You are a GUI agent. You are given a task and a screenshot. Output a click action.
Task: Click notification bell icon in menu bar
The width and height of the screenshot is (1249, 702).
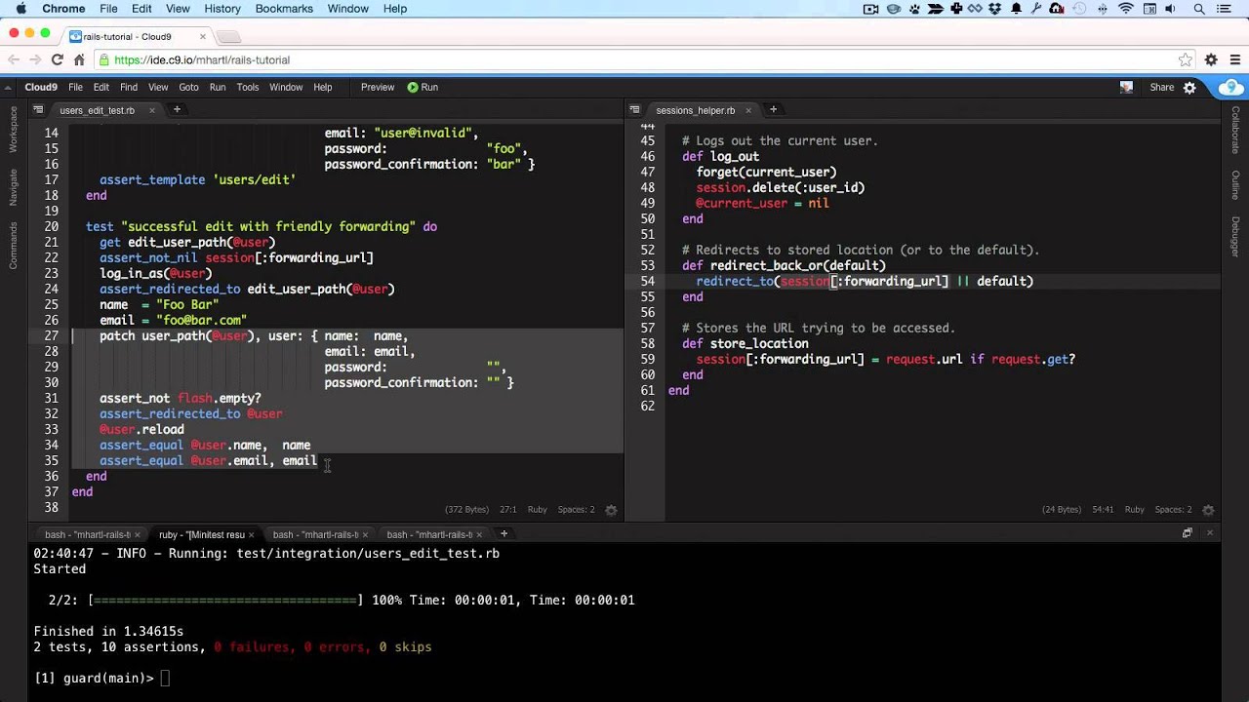[1016, 9]
